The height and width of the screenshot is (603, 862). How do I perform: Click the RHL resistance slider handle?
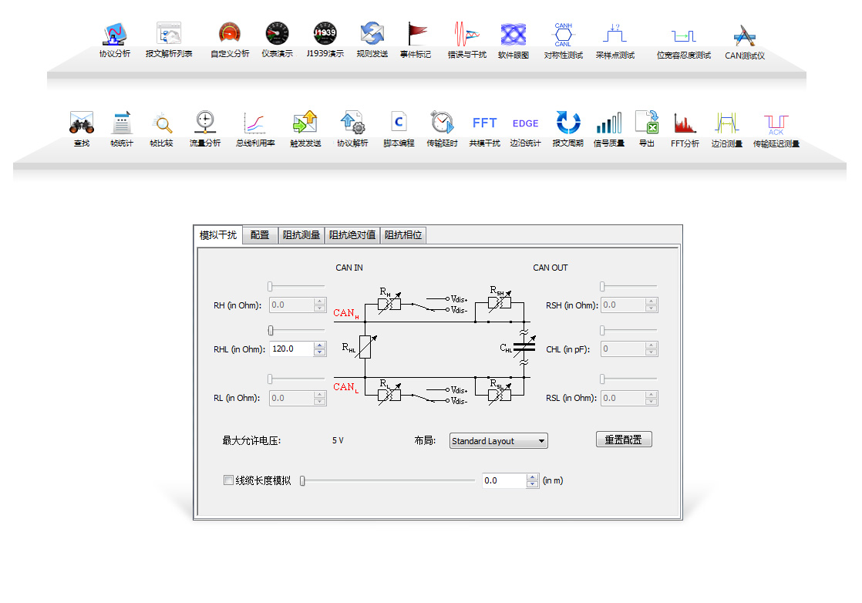click(271, 331)
